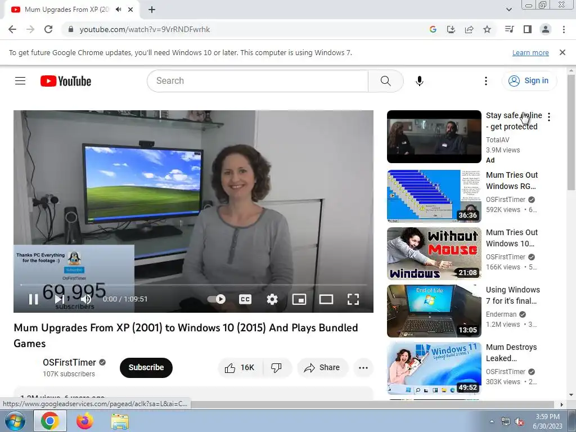
Task: Dismiss the Chrome update notification bar
Action: (562, 52)
